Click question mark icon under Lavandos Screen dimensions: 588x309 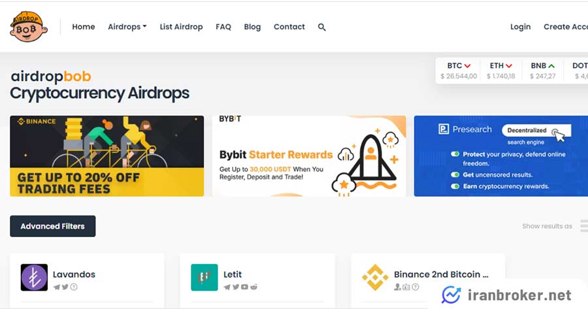(74, 287)
